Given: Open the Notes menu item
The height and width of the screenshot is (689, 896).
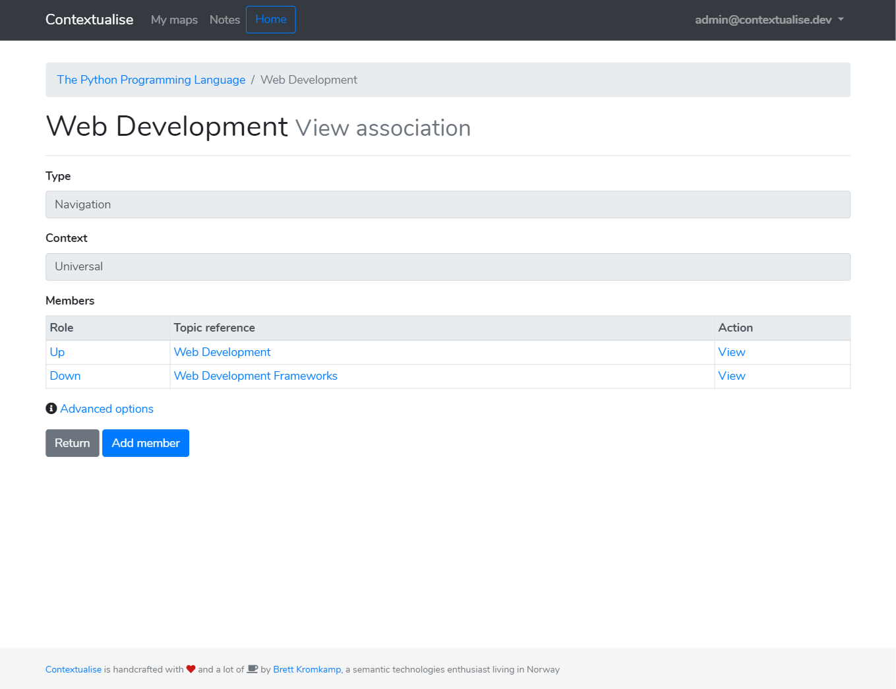Looking at the screenshot, I should (x=225, y=20).
